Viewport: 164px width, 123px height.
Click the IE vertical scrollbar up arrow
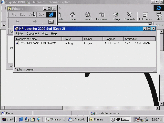(x=162, y=32)
